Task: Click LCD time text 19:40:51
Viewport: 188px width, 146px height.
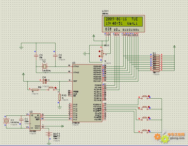Action: [114, 23]
